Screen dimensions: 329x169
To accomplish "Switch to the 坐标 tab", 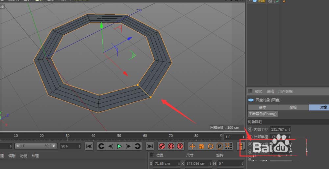I will pyautogui.click(x=293, y=107).
